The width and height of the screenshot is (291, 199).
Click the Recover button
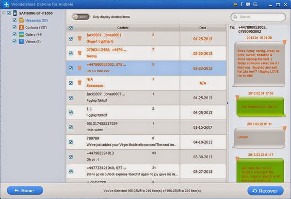265,191
